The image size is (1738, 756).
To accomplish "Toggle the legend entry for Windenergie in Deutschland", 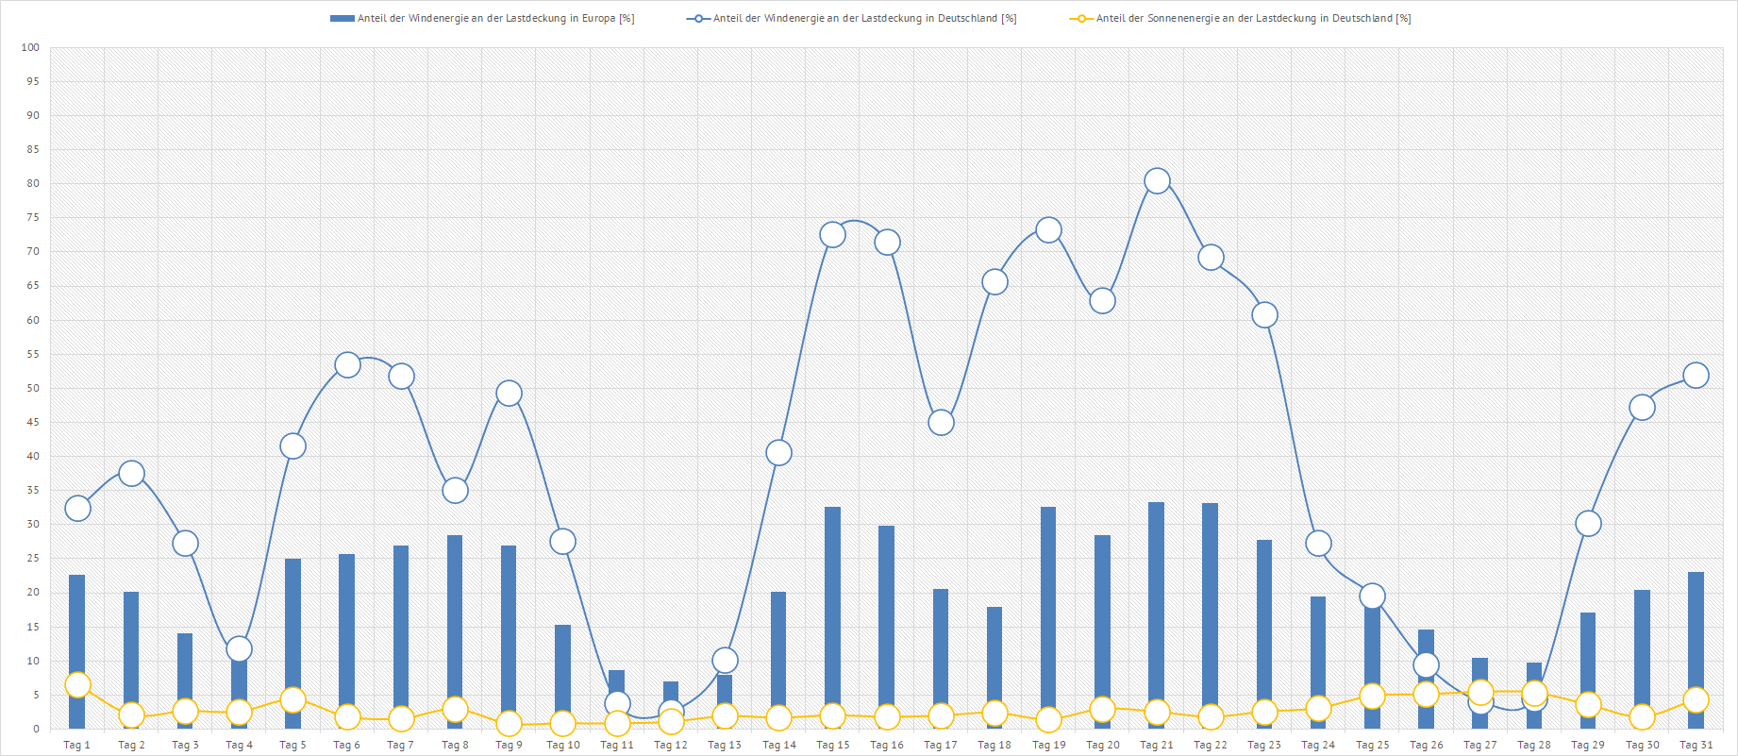I will click(864, 19).
